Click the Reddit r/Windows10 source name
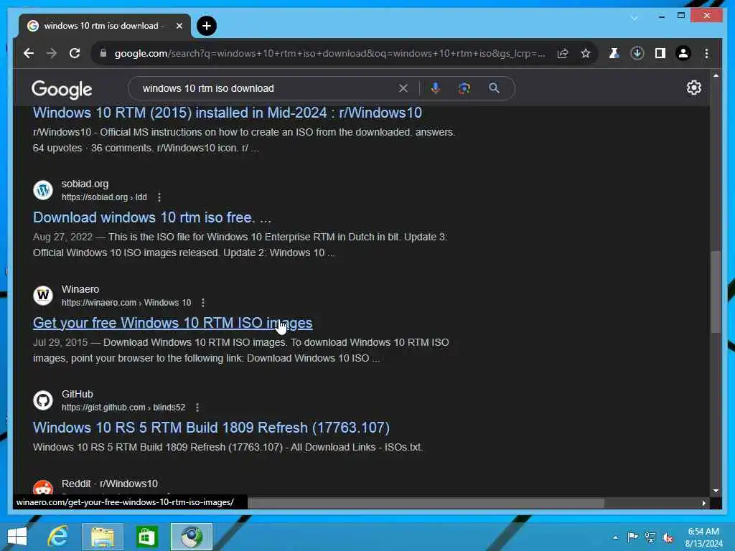The width and height of the screenshot is (735, 551). coord(110,484)
